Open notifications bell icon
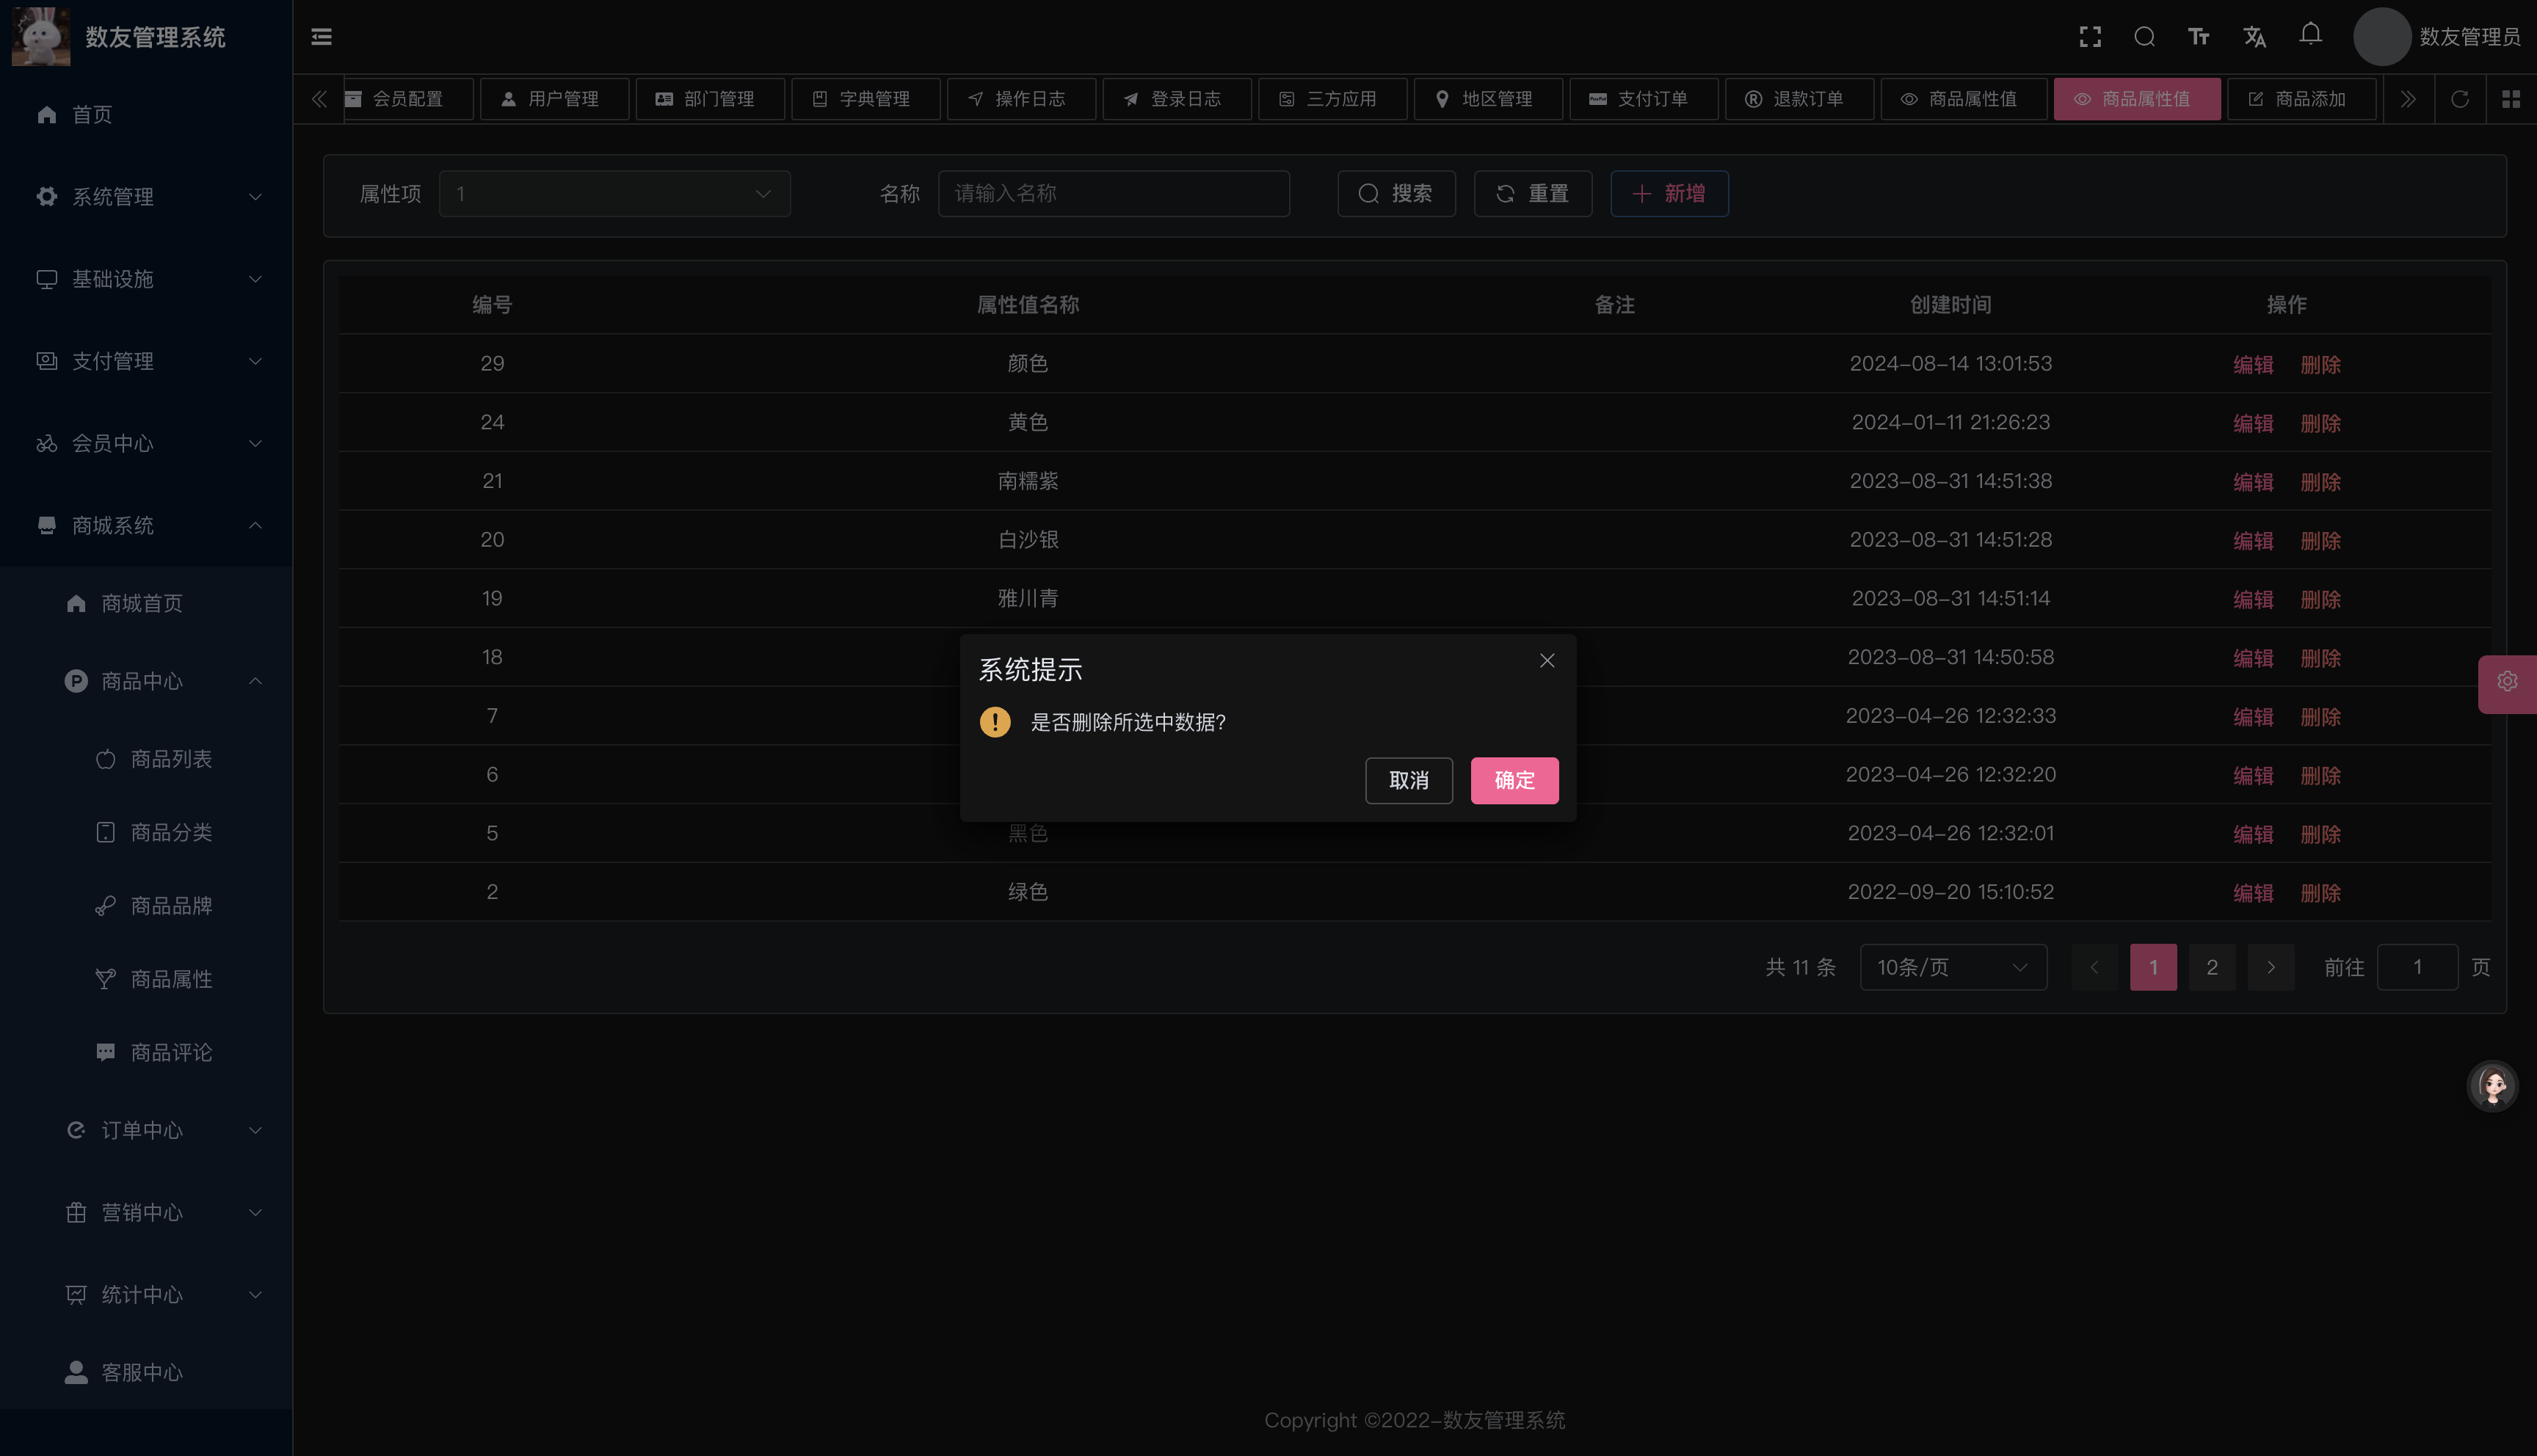 point(2310,35)
